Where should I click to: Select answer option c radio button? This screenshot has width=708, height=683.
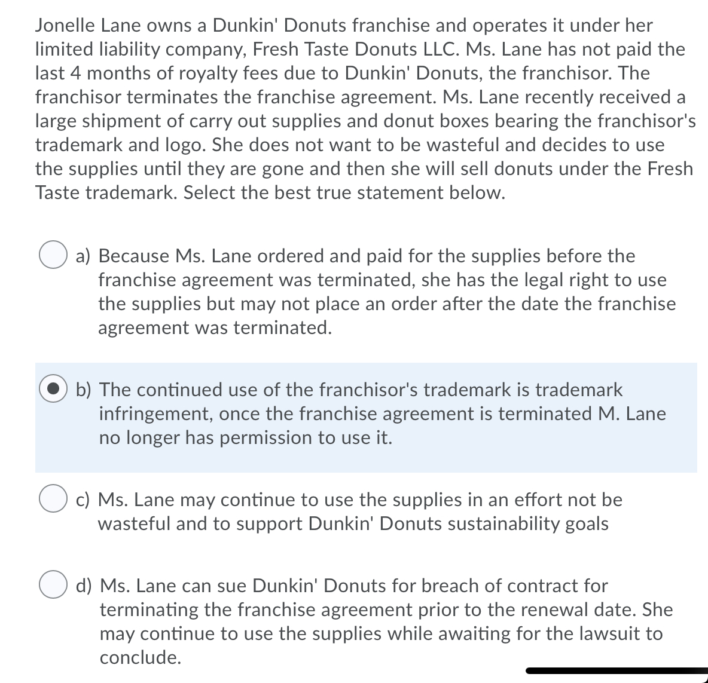[54, 500]
